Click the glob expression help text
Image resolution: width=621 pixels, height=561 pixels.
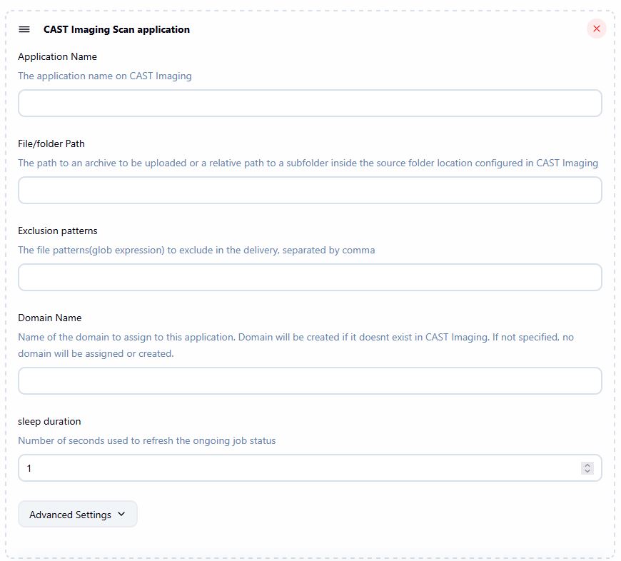tap(196, 250)
